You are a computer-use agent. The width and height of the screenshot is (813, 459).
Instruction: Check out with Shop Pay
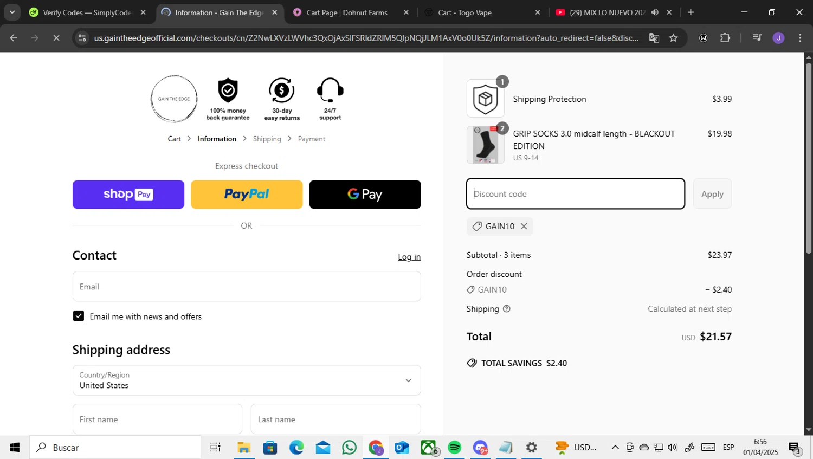point(128,195)
